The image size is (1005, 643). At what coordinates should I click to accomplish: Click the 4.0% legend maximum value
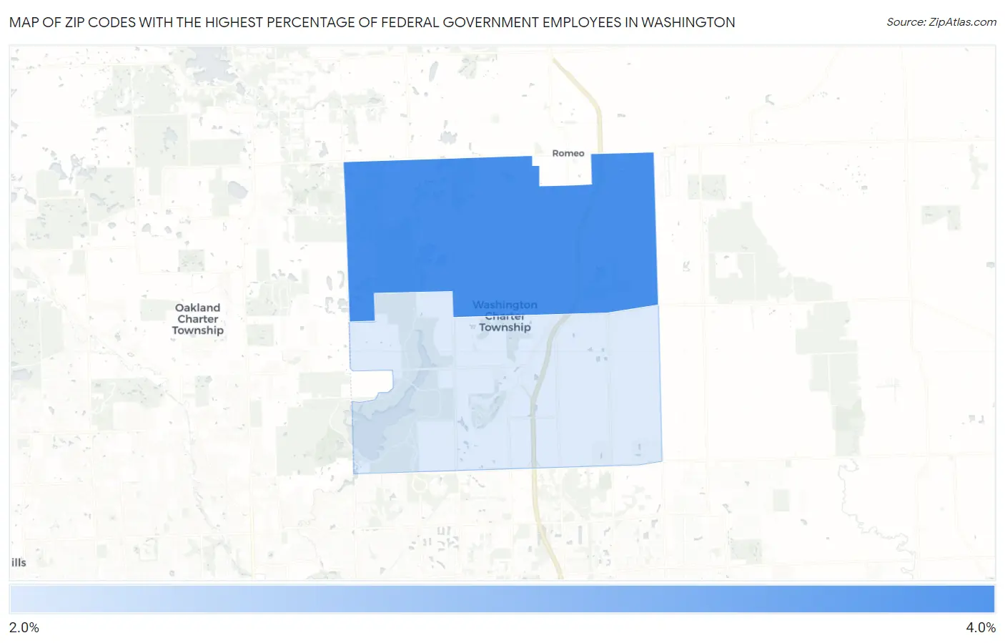click(981, 627)
